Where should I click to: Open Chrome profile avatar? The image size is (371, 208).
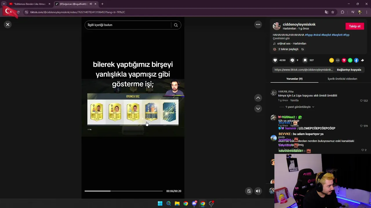click(360, 12)
